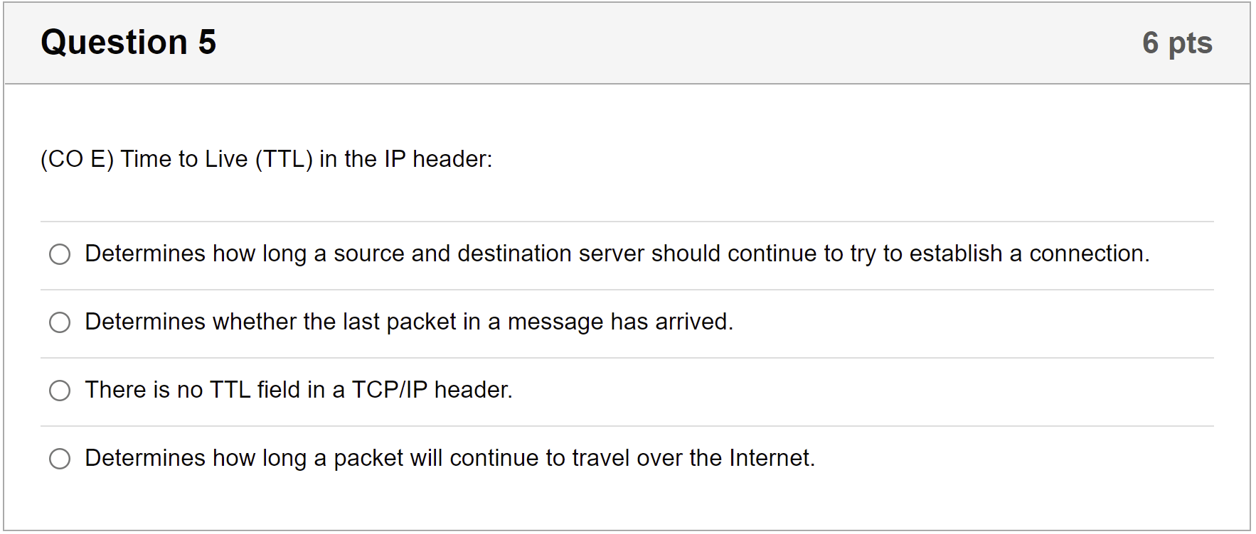The height and width of the screenshot is (534, 1256).
Task: Click the '(CO E)' prefix of the question
Action: [77, 159]
